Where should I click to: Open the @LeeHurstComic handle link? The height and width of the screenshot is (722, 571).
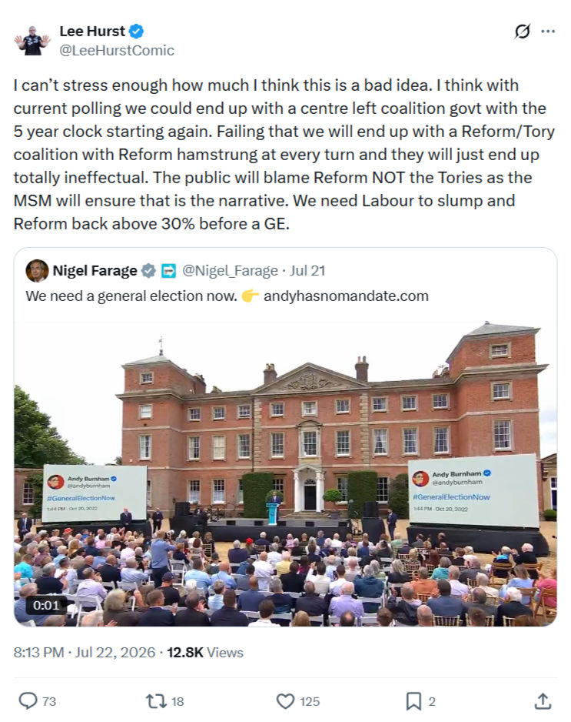(x=117, y=50)
